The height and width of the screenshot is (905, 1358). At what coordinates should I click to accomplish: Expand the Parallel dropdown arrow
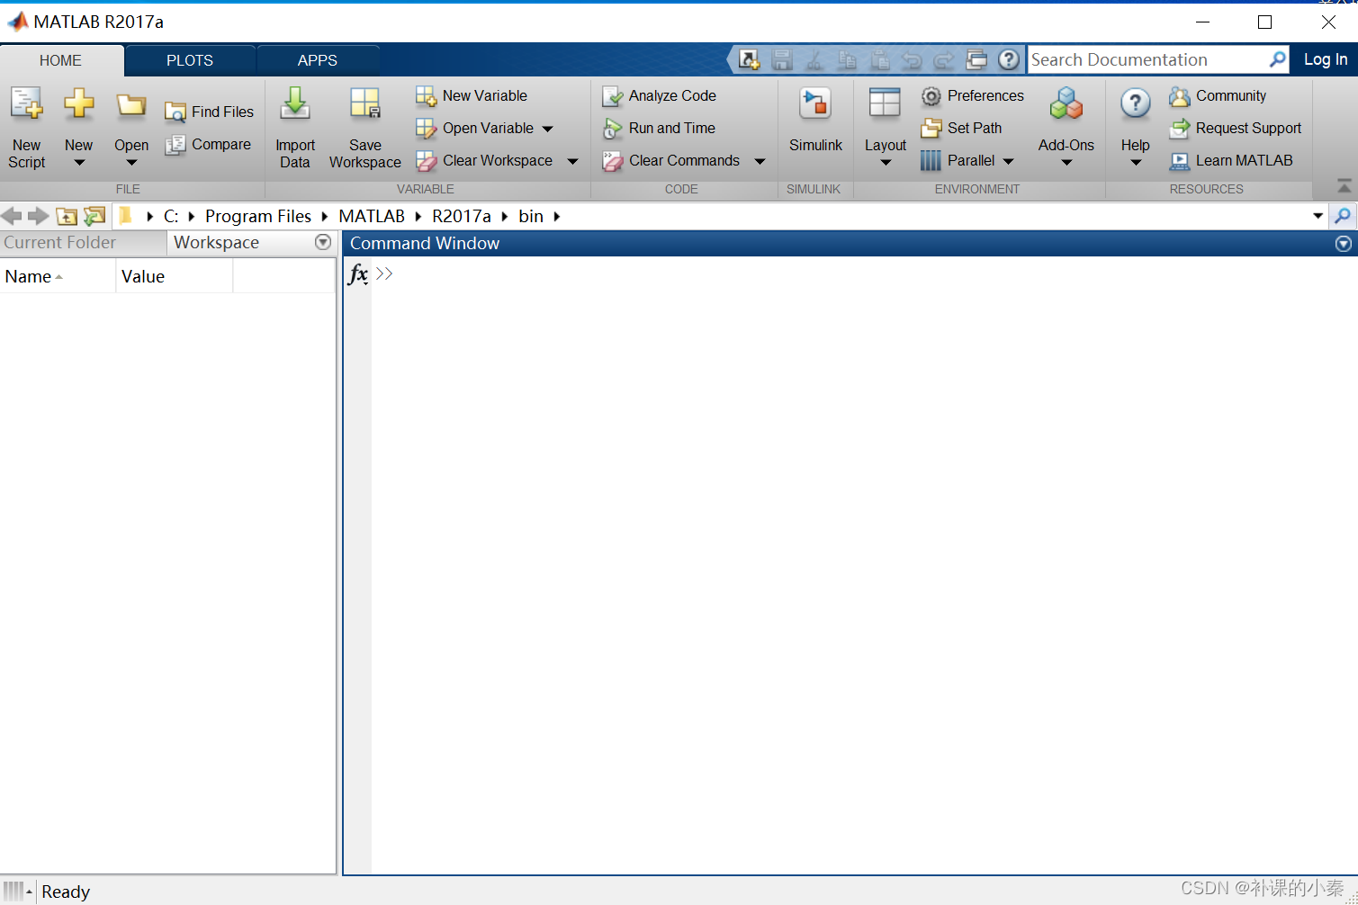[1008, 161]
